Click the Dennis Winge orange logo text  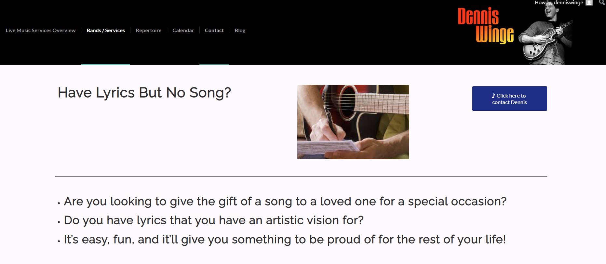point(485,26)
